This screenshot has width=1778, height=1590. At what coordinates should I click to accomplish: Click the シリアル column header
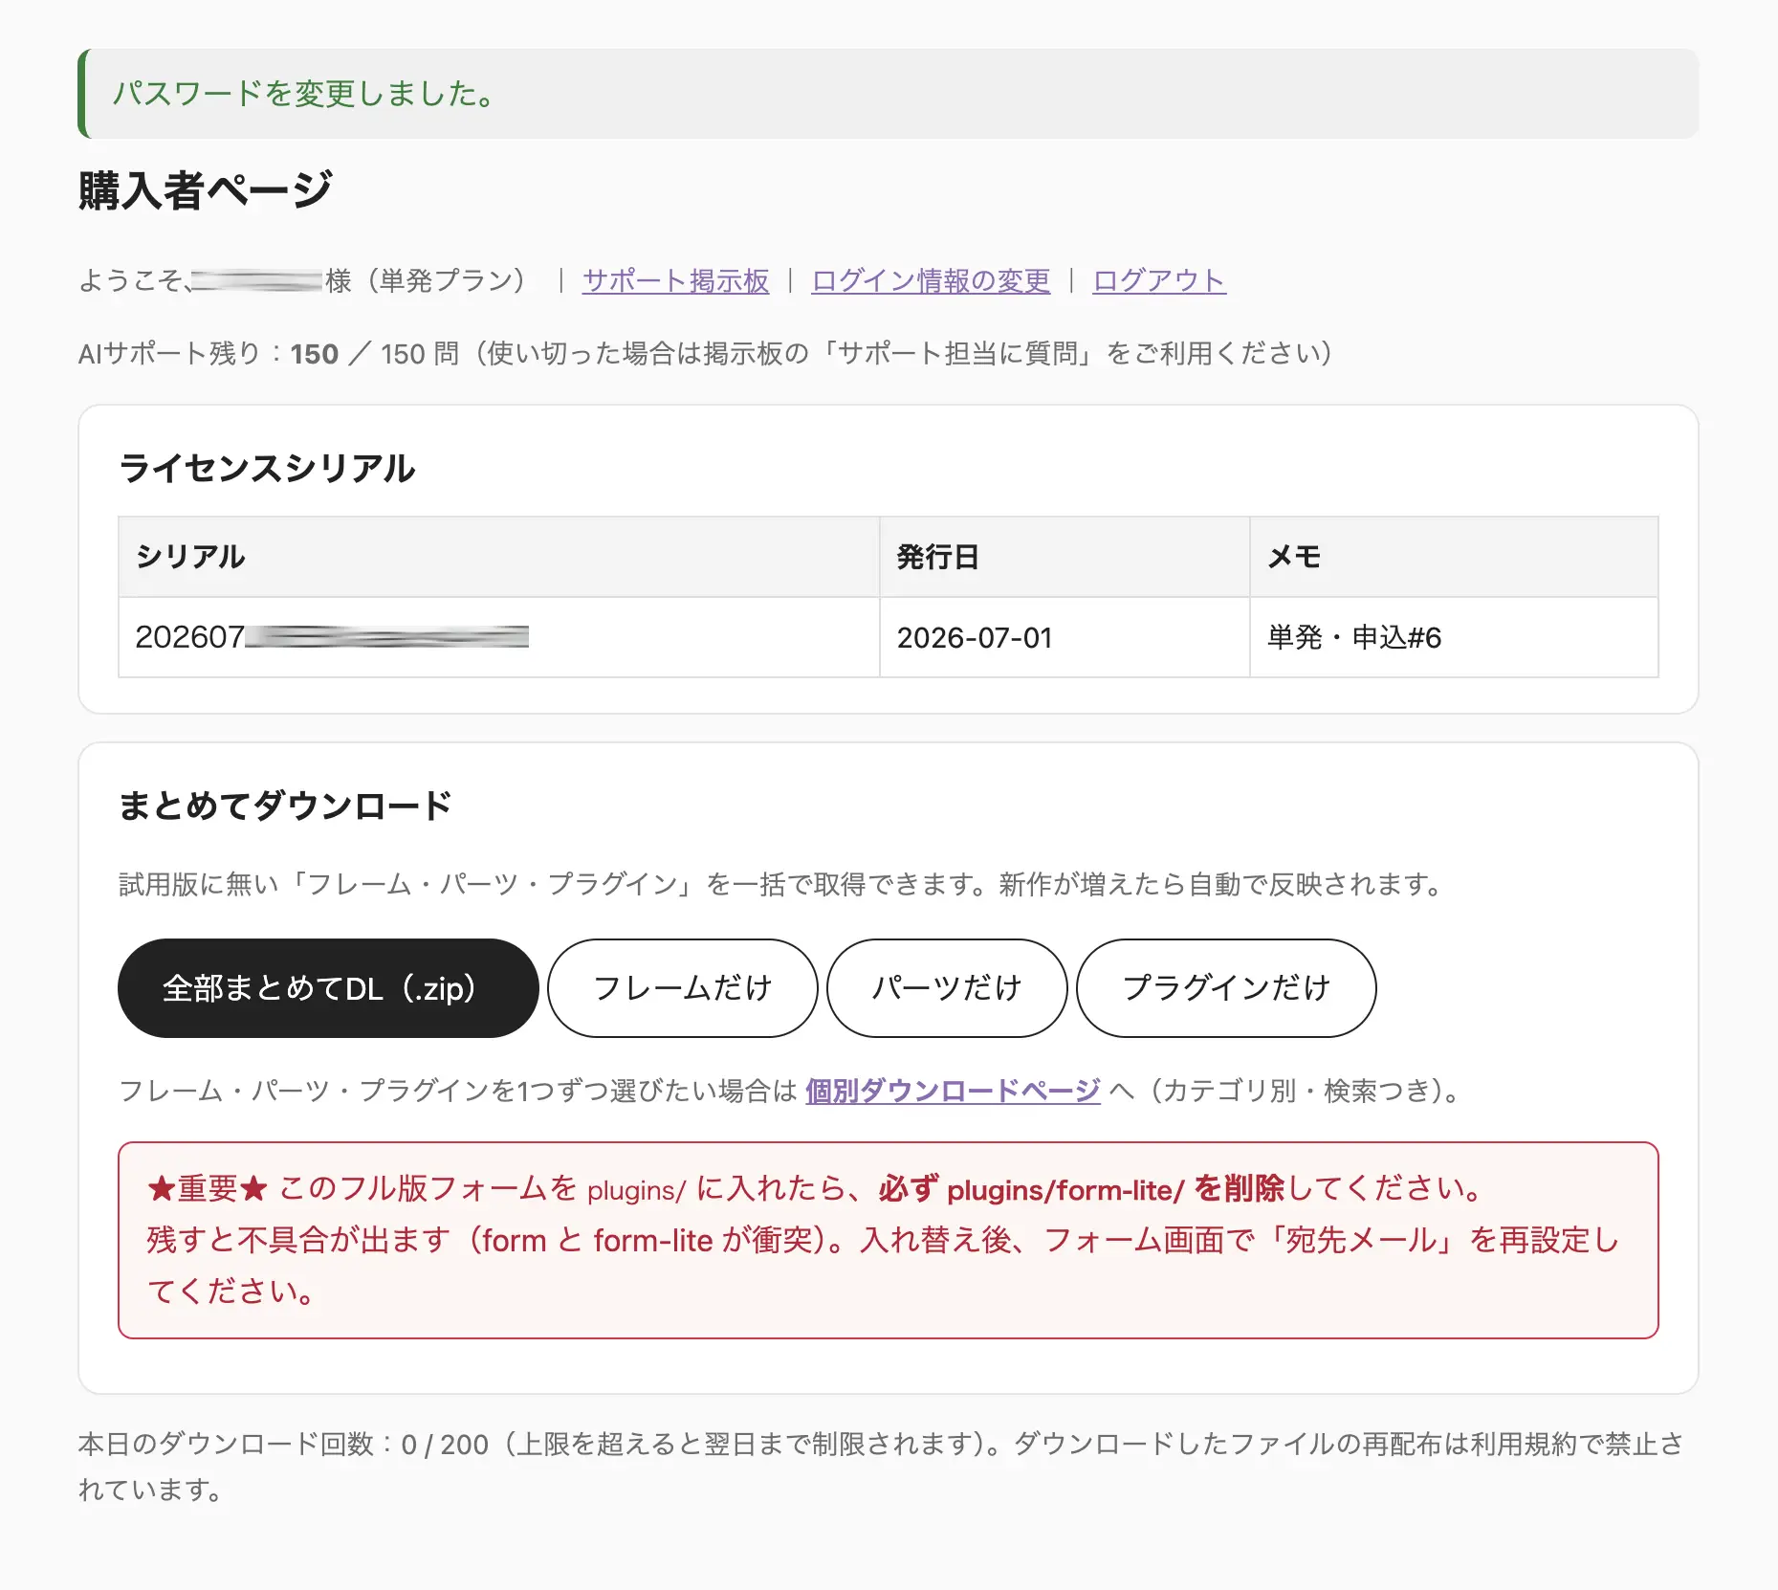click(x=498, y=557)
